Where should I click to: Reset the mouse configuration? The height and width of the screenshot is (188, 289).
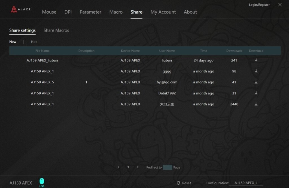(184, 183)
